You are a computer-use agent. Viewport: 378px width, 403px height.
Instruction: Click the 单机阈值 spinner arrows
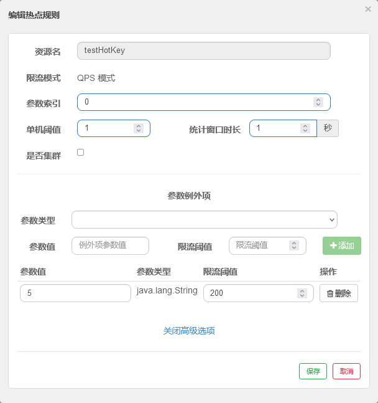(139, 128)
